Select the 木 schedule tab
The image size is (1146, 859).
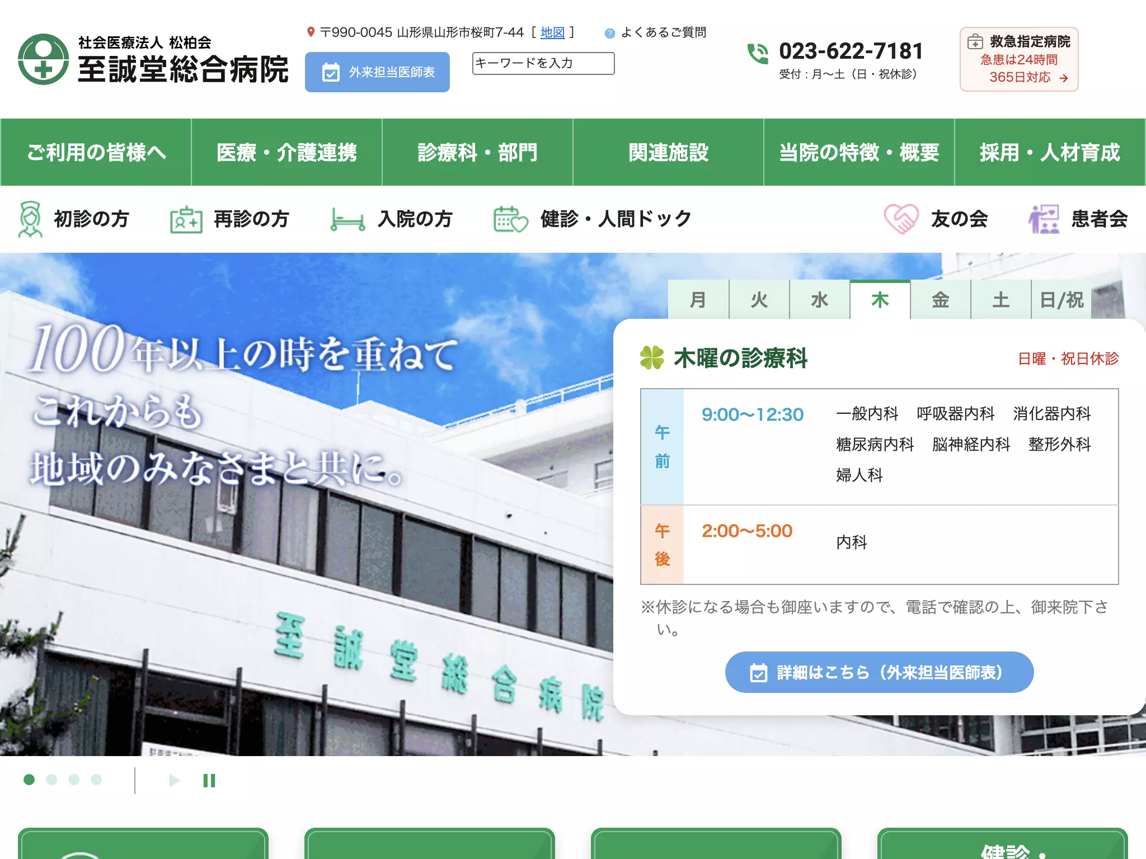pos(880,300)
